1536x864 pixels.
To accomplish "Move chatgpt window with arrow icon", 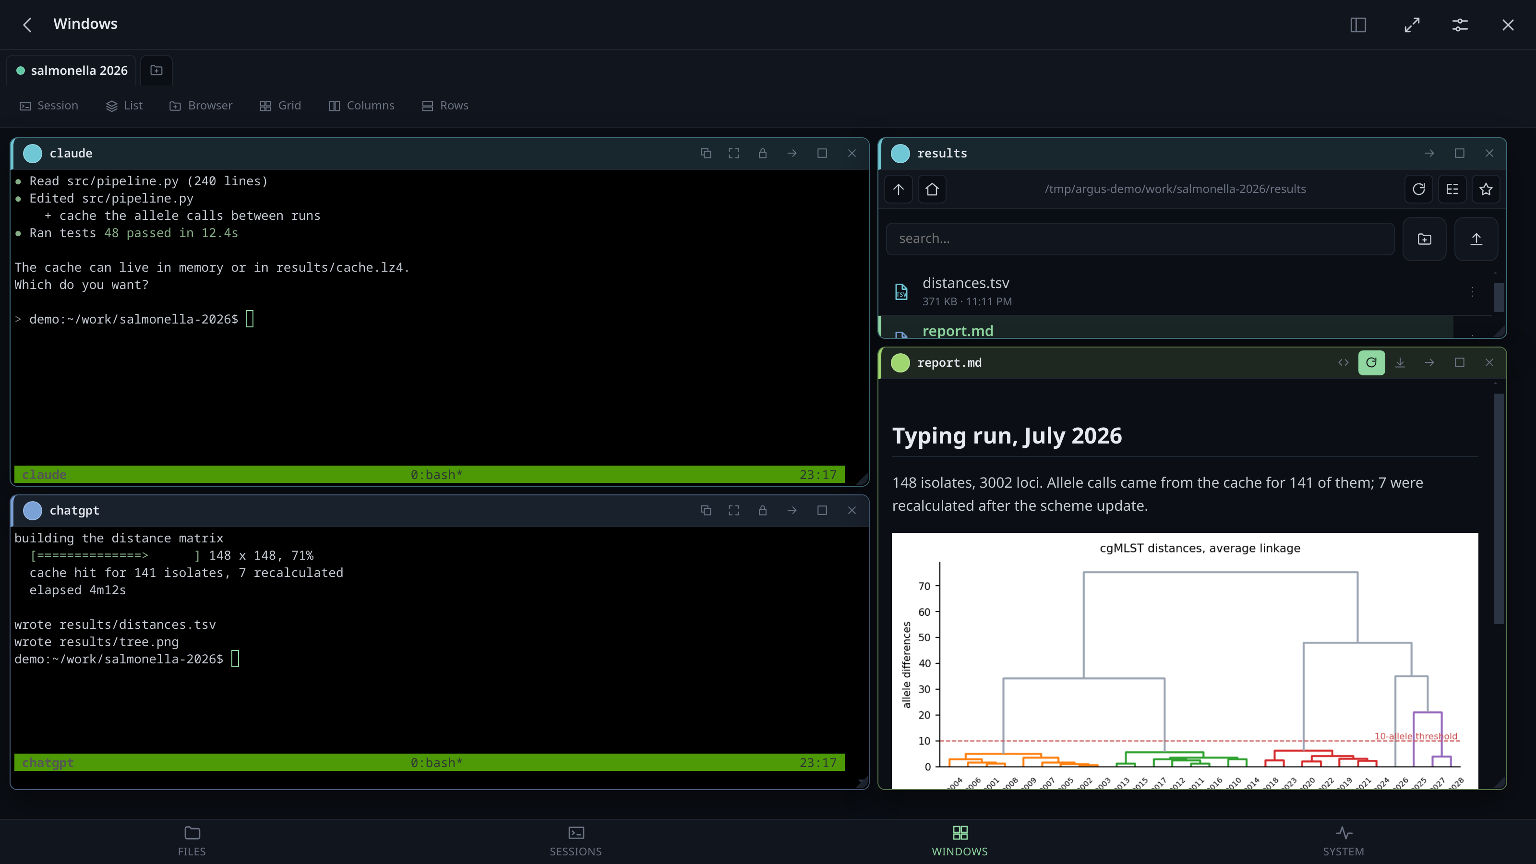I will click(x=792, y=510).
